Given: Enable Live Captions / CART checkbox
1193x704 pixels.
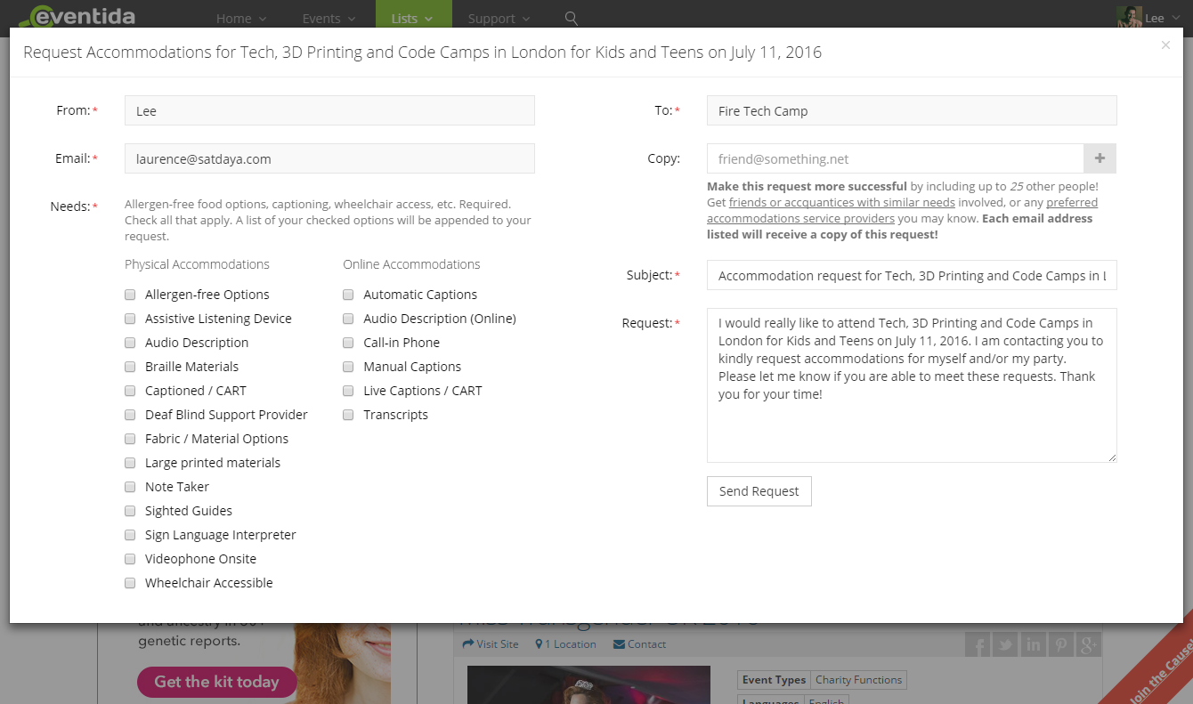Looking at the screenshot, I should coord(348,391).
